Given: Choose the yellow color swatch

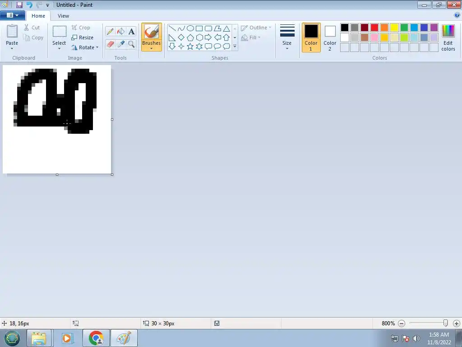Looking at the screenshot, I should click(394, 28).
